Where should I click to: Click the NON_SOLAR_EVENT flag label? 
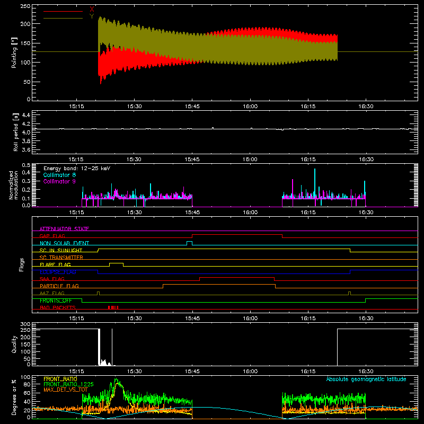64,243
